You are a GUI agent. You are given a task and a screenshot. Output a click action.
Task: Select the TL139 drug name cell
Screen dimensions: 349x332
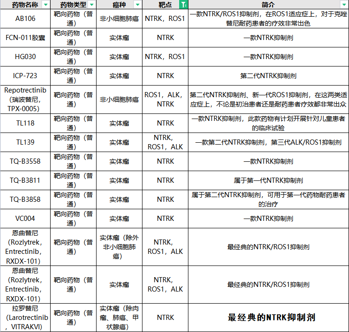pos(26,142)
